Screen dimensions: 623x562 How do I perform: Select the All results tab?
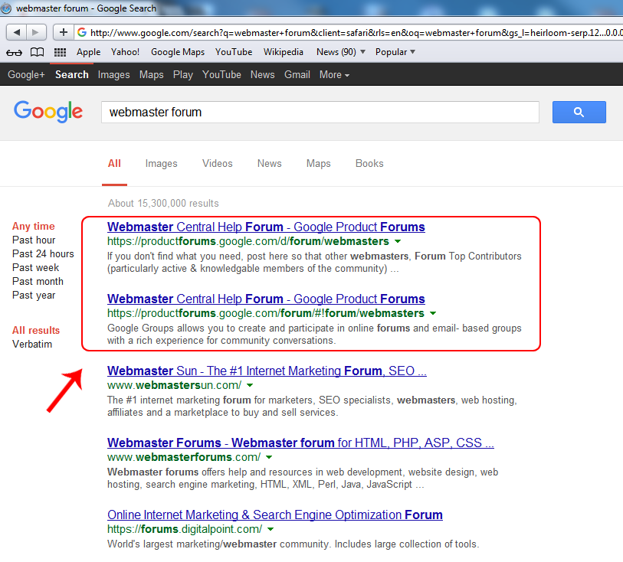pyautogui.click(x=114, y=164)
